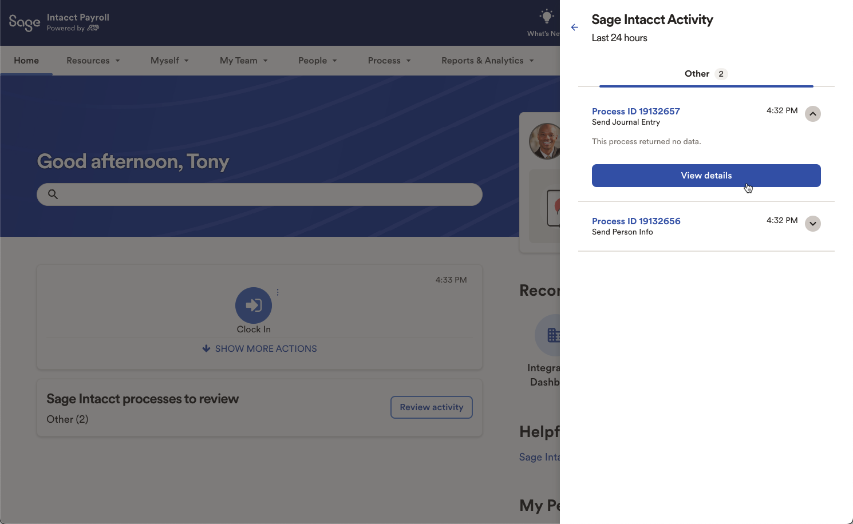Click into the search input field
This screenshot has height=524, width=853.
tap(269, 194)
